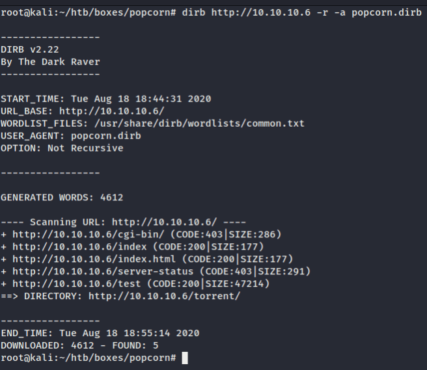Screen dimensions: 427x370
Task: Click the "OPTION: Not Recursive" line
Action: (61, 148)
